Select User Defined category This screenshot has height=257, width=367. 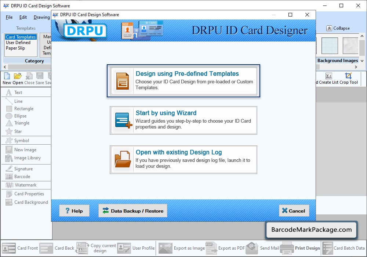[18, 43]
